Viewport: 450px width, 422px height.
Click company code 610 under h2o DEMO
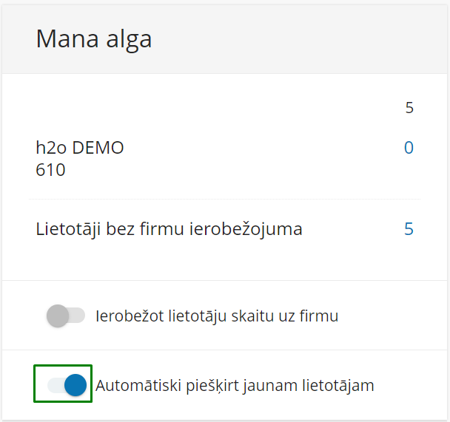point(50,170)
